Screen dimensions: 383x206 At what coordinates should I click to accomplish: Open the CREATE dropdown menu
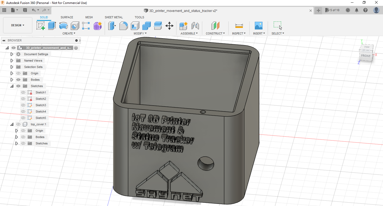pos(69,33)
